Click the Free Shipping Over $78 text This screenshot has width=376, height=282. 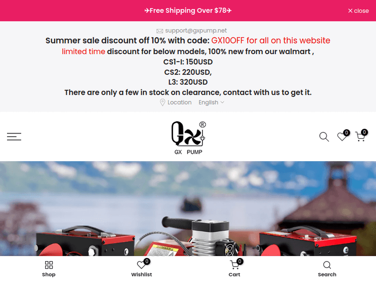point(188,11)
